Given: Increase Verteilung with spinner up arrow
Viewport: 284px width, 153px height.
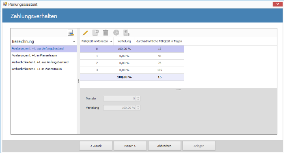Looking at the screenshot, I should click(138, 107).
